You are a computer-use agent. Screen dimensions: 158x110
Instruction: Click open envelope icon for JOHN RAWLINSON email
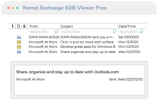(19, 37)
